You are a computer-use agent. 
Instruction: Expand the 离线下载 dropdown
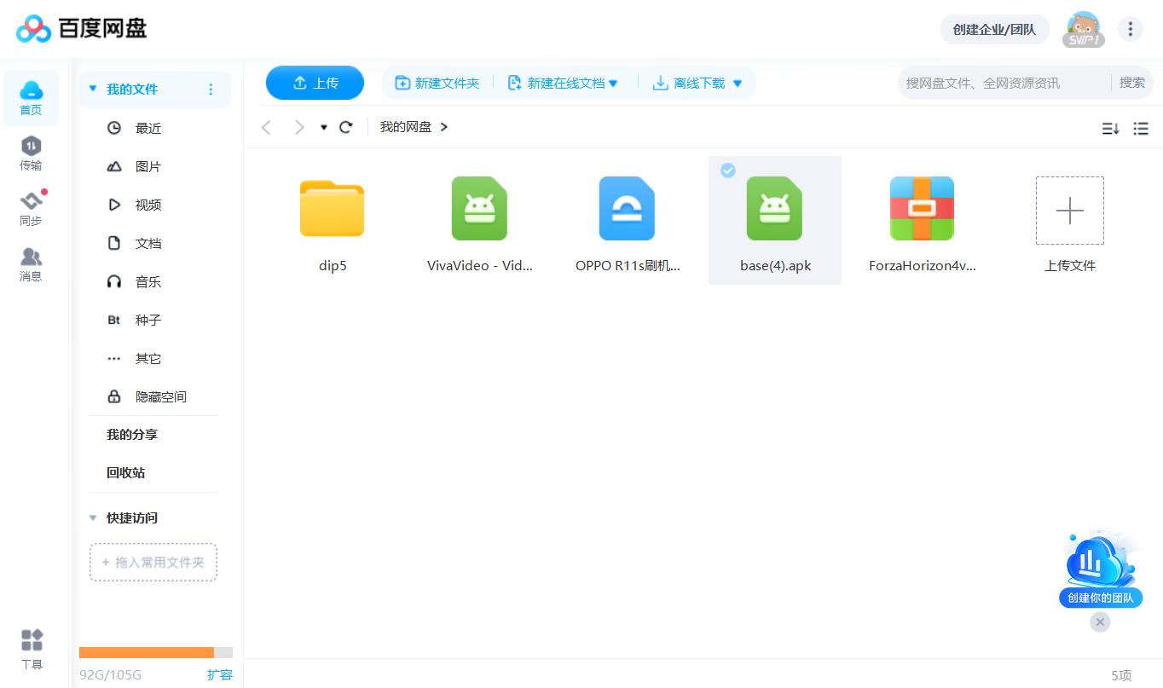(738, 84)
